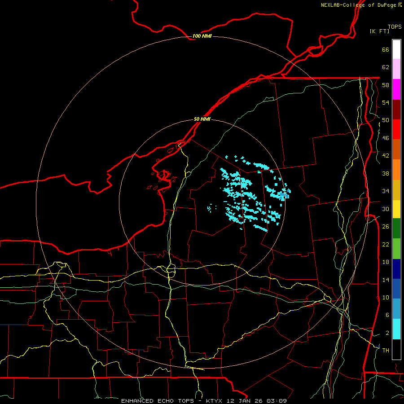Screen dimensions: 404x404
Task: Click the "2" legend label
Action: 387,333
